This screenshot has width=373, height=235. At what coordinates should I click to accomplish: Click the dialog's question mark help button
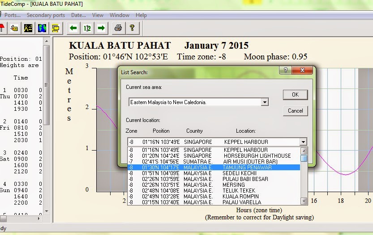pos(286,70)
